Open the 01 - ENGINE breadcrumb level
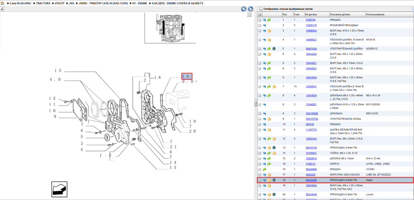The height and width of the screenshot is (200, 414). [x=140, y=3]
